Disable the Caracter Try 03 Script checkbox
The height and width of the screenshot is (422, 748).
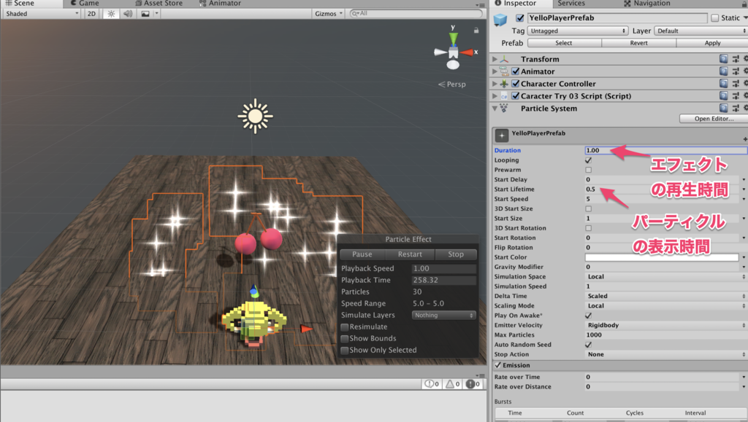[x=515, y=96]
